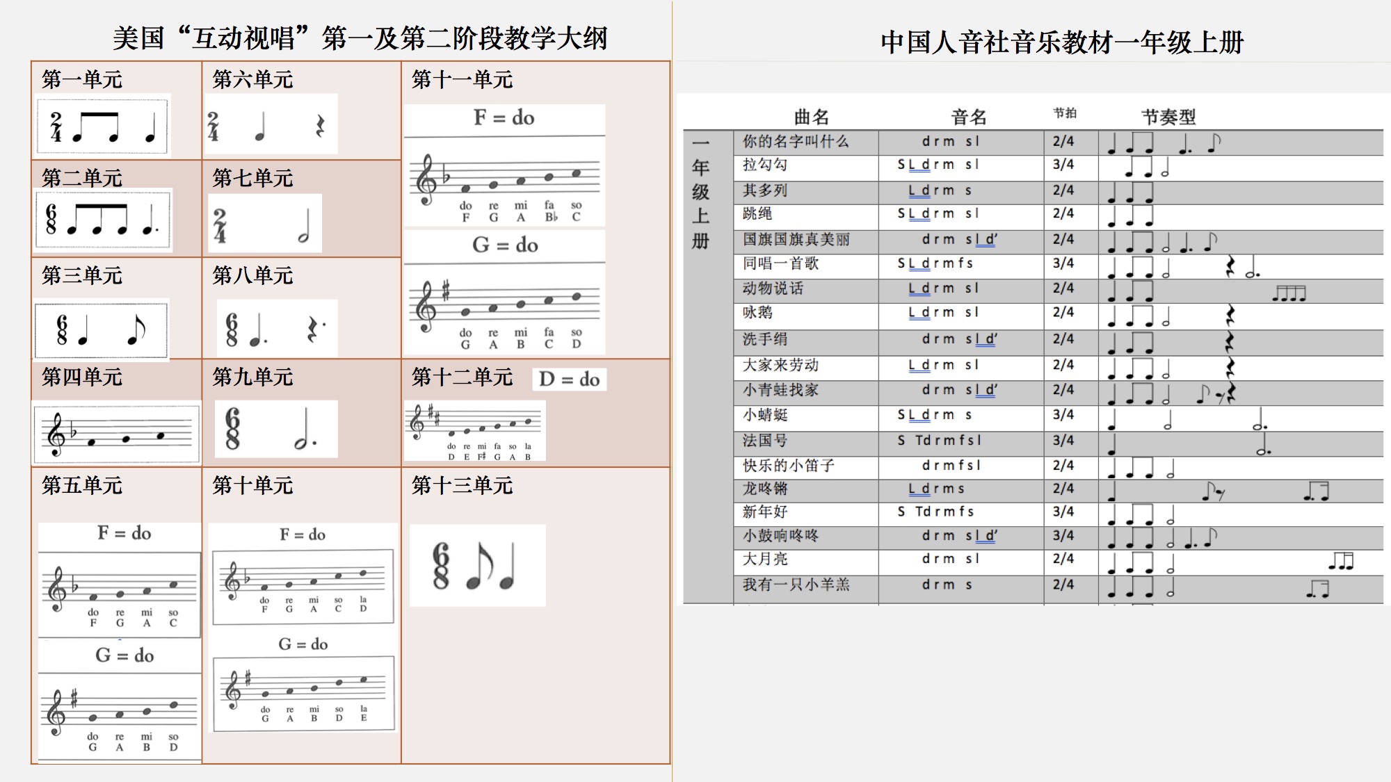Click the 6/8 quarter-eighth image in 第三单元
Screen dimensions: 1391x782
(x=102, y=330)
